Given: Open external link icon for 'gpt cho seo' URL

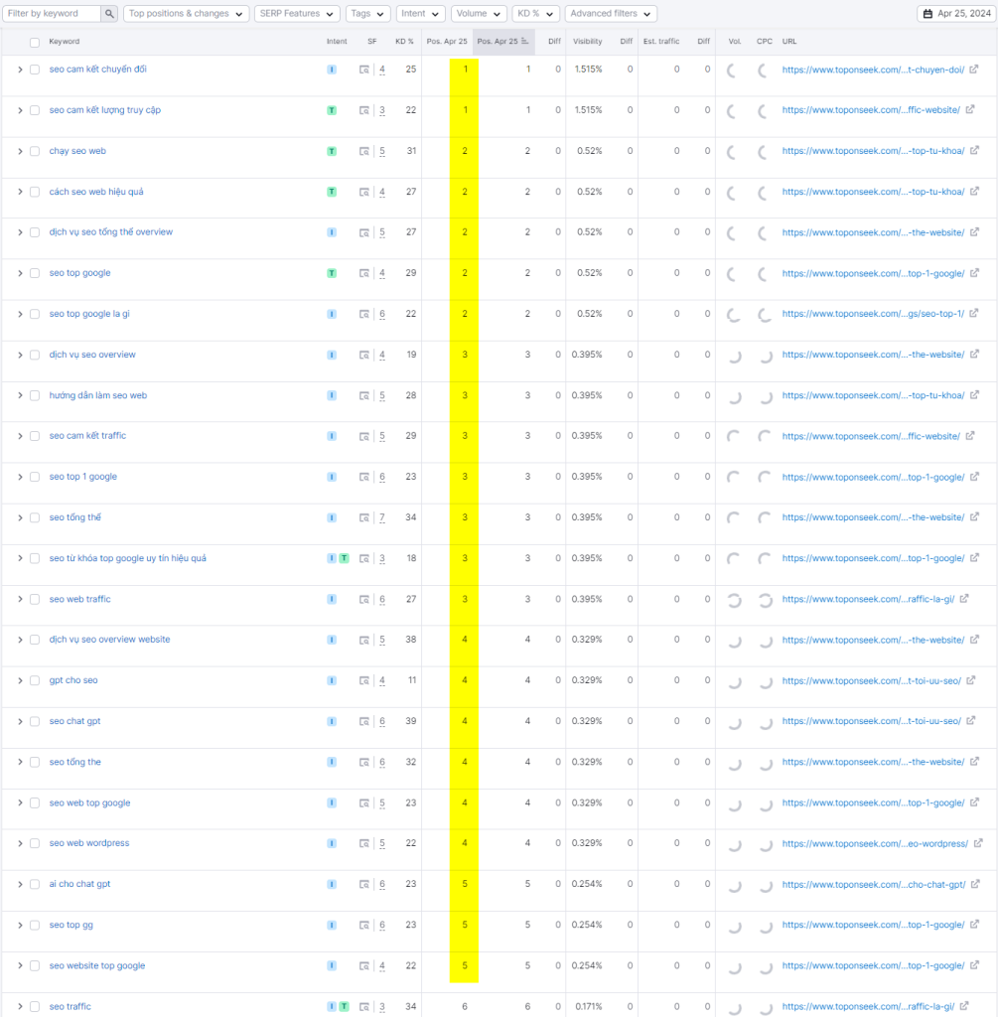Looking at the screenshot, I should pos(970,681).
